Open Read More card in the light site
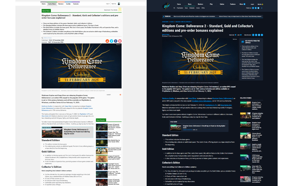The height and width of the screenshot is (186, 292). click(67, 132)
